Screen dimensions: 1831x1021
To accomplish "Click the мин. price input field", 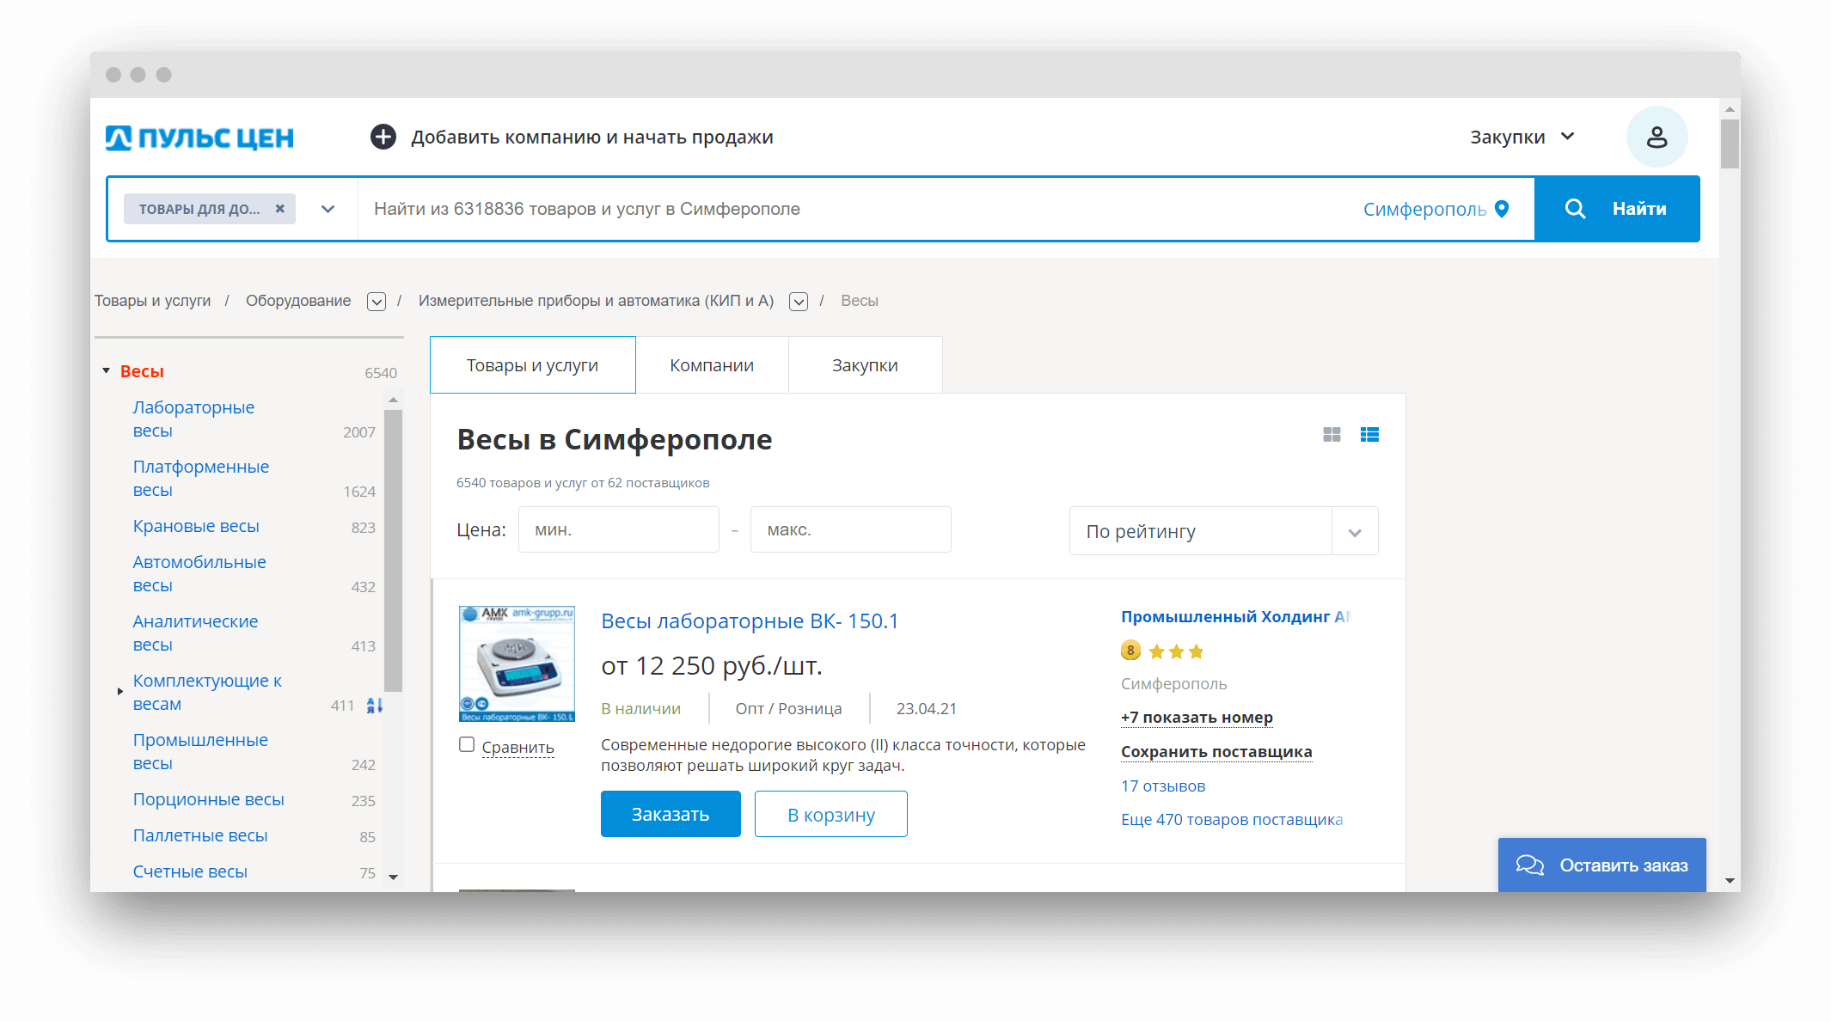I will pos(618,530).
